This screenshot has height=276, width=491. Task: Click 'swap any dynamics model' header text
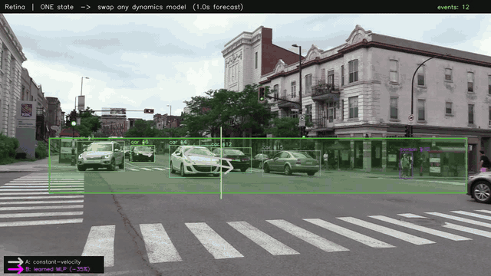pyautogui.click(x=141, y=7)
